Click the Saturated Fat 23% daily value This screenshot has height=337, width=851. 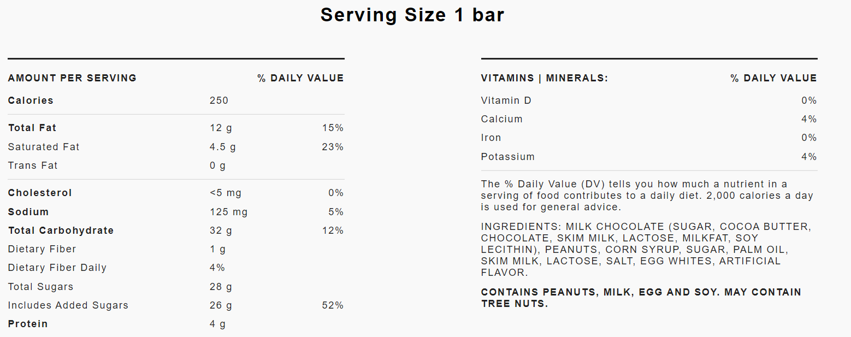pos(332,147)
